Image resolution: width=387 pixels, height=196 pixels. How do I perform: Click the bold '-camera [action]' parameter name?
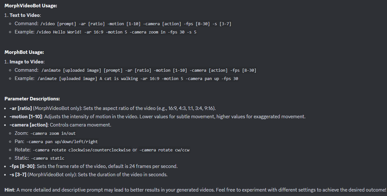28,125
